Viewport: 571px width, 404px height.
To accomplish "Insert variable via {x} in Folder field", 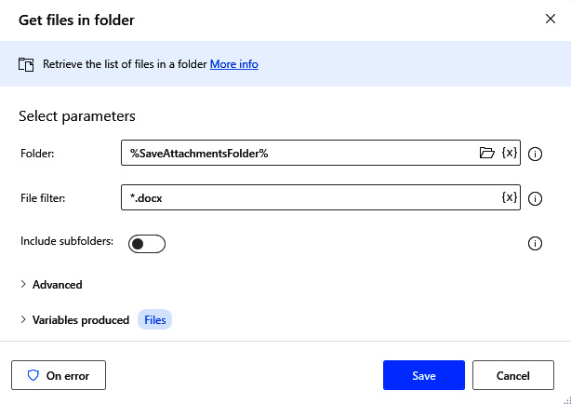I will tap(510, 153).
